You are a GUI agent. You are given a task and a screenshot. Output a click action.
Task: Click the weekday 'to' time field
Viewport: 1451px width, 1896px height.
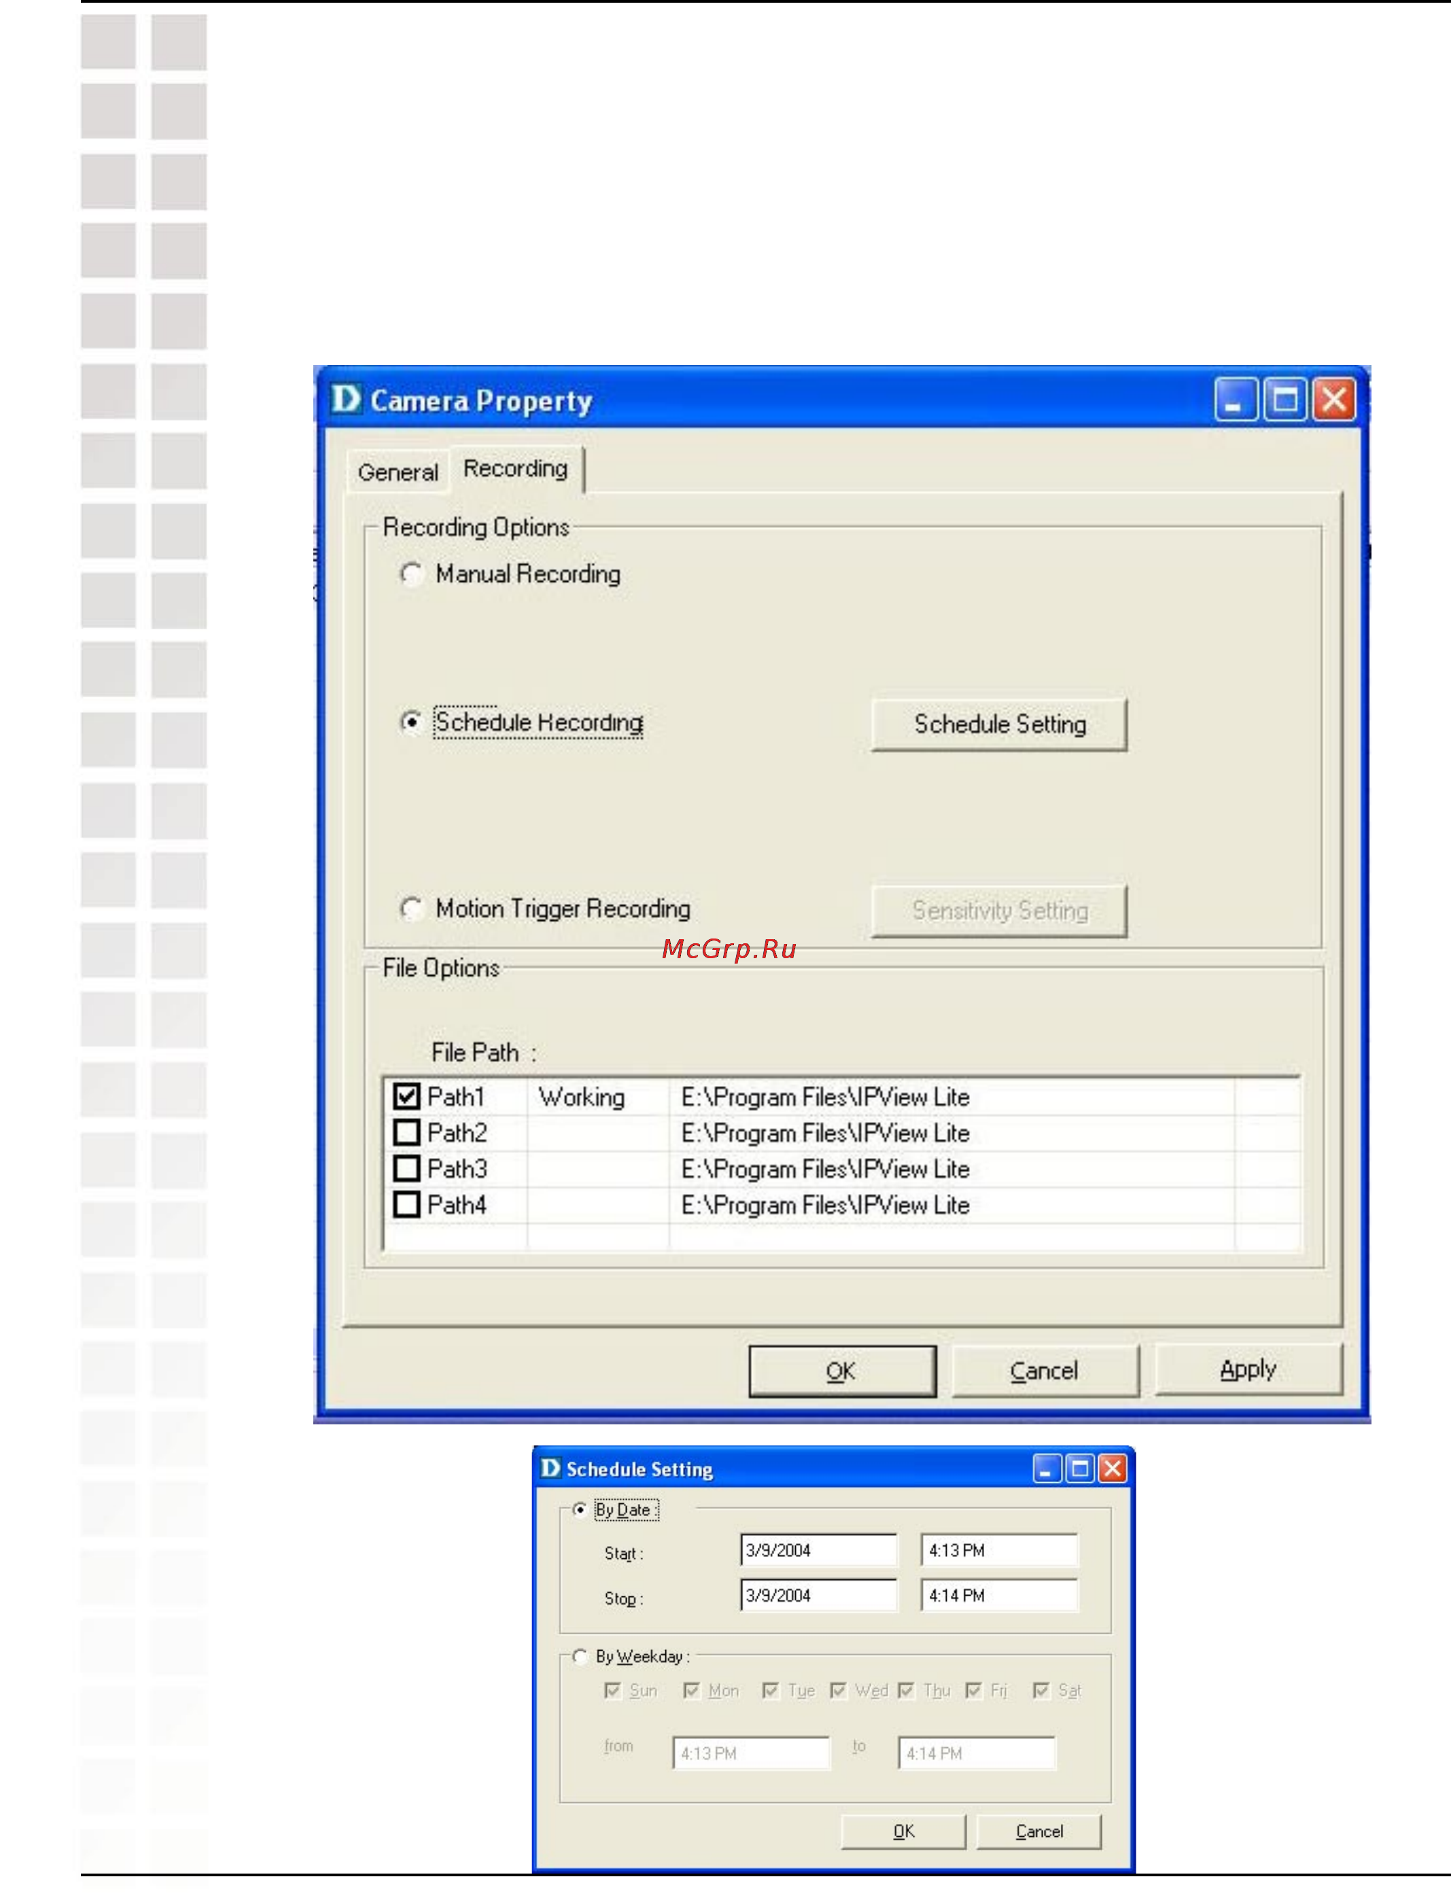[x=977, y=1753]
